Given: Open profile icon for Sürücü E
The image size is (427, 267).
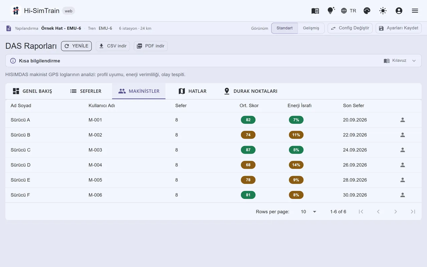Looking at the screenshot, I should (x=403, y=180).
